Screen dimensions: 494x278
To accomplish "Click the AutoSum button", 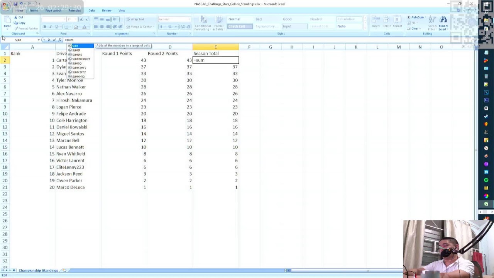I will 416,17.
